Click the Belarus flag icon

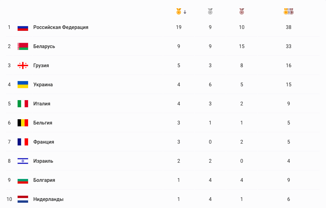click(23, 47)
